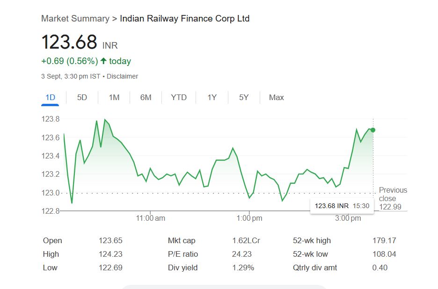Click the green up arrow icon
Image resolution: width=438 pixels, height=289 pixels.
click(103, 61)
